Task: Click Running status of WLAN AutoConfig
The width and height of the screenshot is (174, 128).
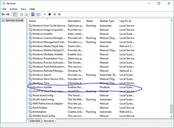Action: [91, 100]
